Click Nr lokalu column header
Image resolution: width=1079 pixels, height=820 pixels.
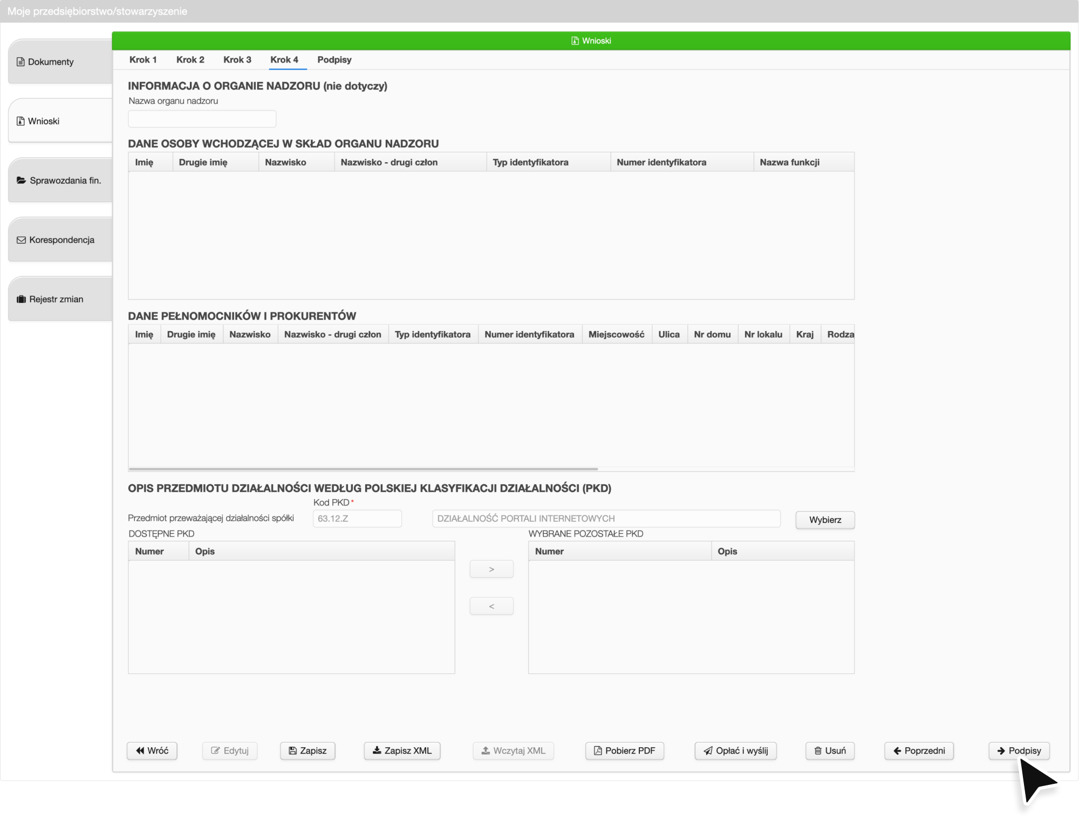[x=763, y=334]
